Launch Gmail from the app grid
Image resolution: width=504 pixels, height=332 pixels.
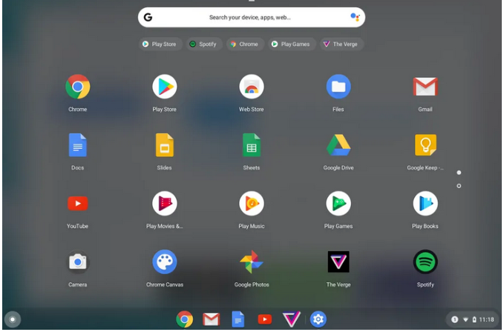[x=425, y=87]
